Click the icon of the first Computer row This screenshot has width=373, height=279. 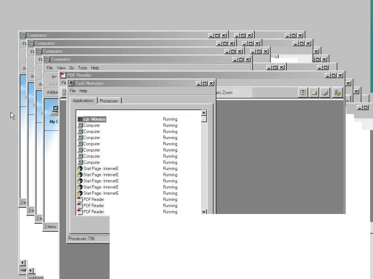pyautogui.click(x=80, y=125)
